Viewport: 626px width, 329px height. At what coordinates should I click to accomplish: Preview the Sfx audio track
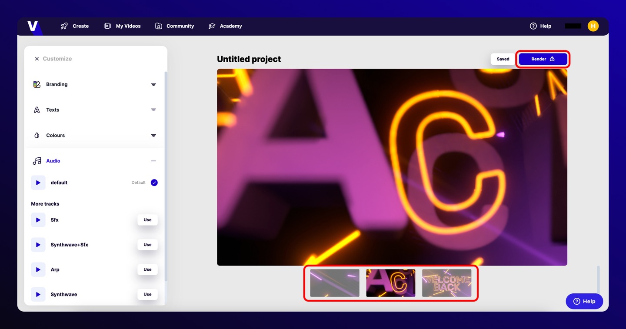pyautogui.click(x=38, y=220)
